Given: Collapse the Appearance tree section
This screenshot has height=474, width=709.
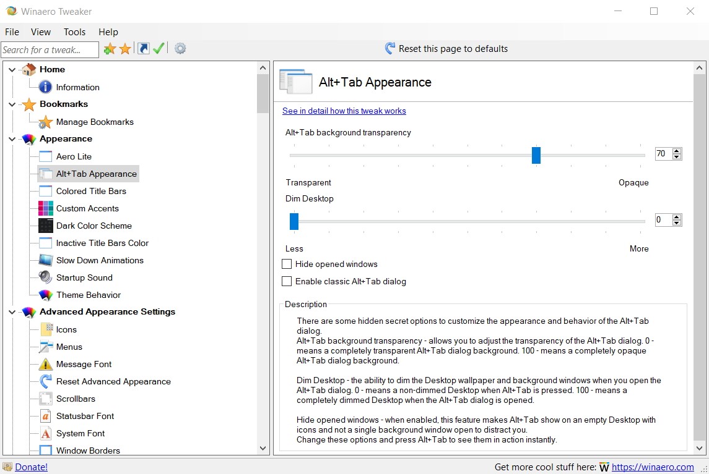Looking at the screenshot, I should [x=11, y=139].
